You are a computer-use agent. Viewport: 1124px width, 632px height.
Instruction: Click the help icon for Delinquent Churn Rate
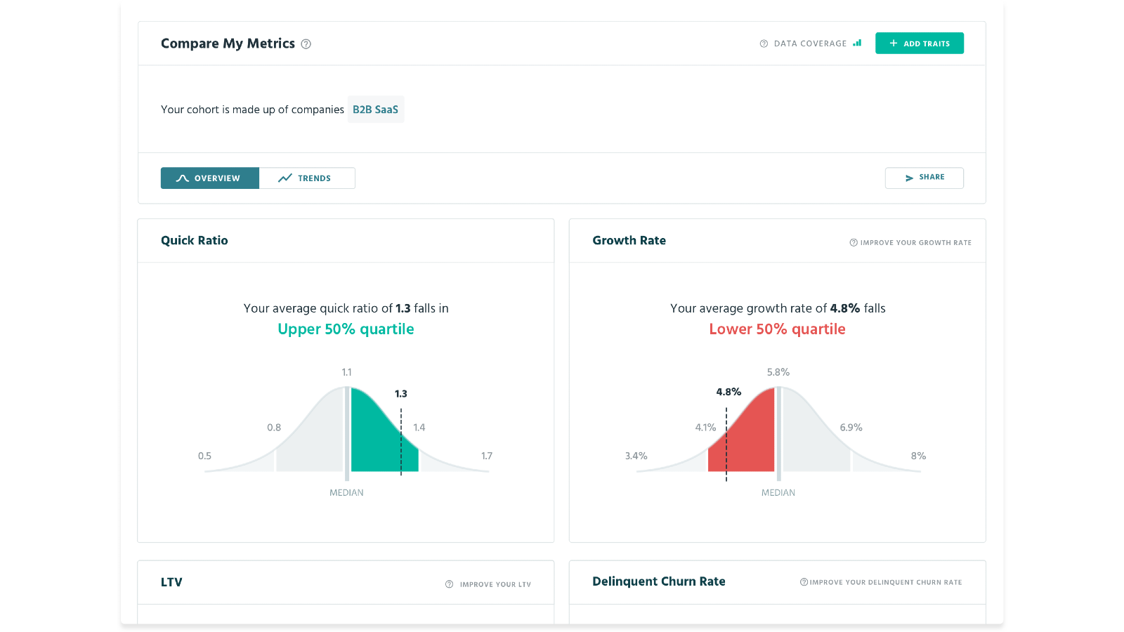tap(804, 582)
